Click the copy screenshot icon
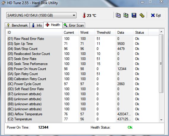The height and width of the screenshot is (136, 169). pos(126,15)
